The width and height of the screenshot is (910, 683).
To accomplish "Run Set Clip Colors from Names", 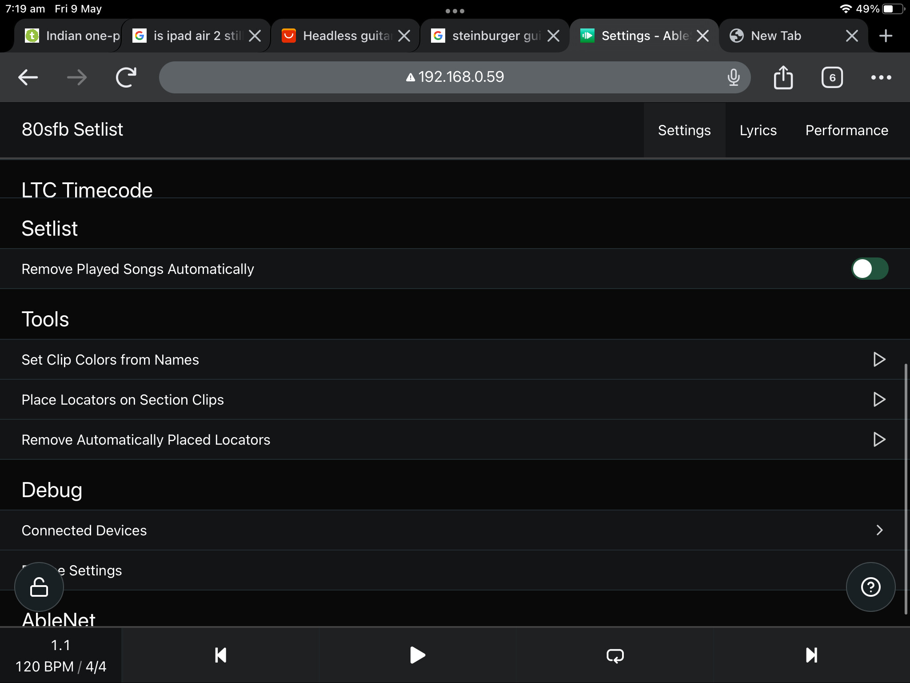I will click(879, 359).
